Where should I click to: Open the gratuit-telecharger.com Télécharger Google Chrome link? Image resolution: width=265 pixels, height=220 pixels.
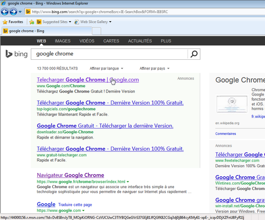[x=110, y=149]
